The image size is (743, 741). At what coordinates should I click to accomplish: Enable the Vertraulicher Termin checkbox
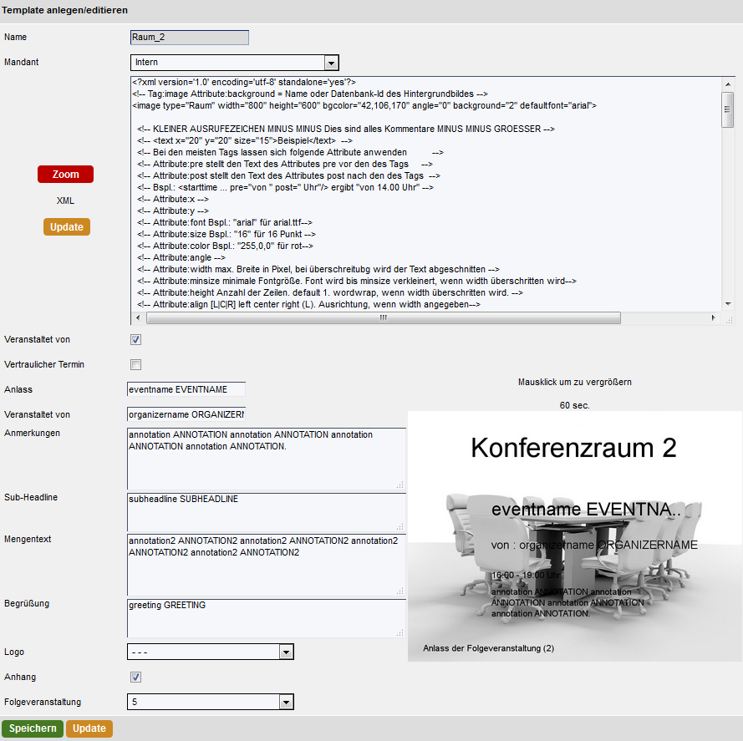136,365
